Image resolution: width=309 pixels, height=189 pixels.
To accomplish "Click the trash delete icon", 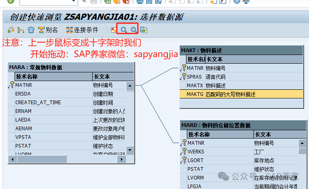I will [x=31, y=30].
